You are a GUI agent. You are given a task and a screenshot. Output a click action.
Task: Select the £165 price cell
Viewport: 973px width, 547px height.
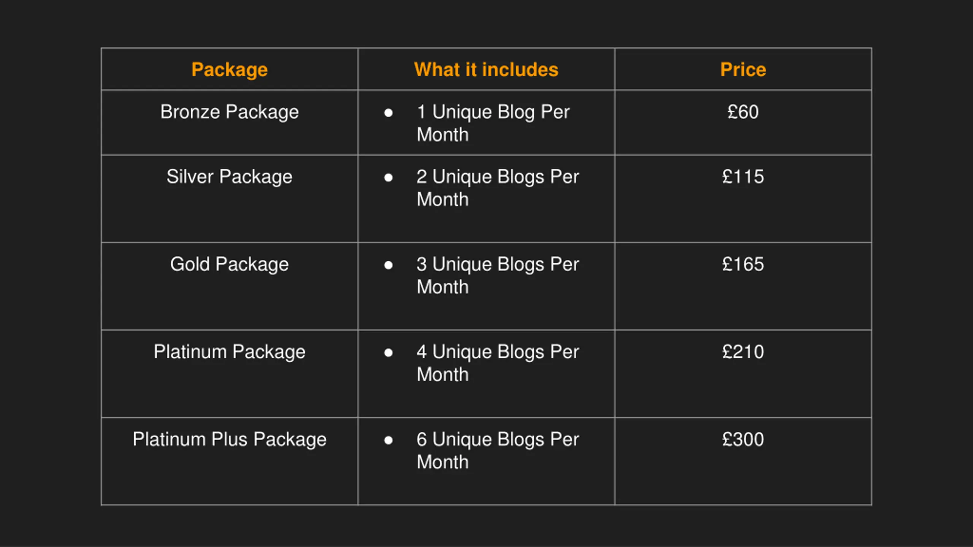click(743, 264)
